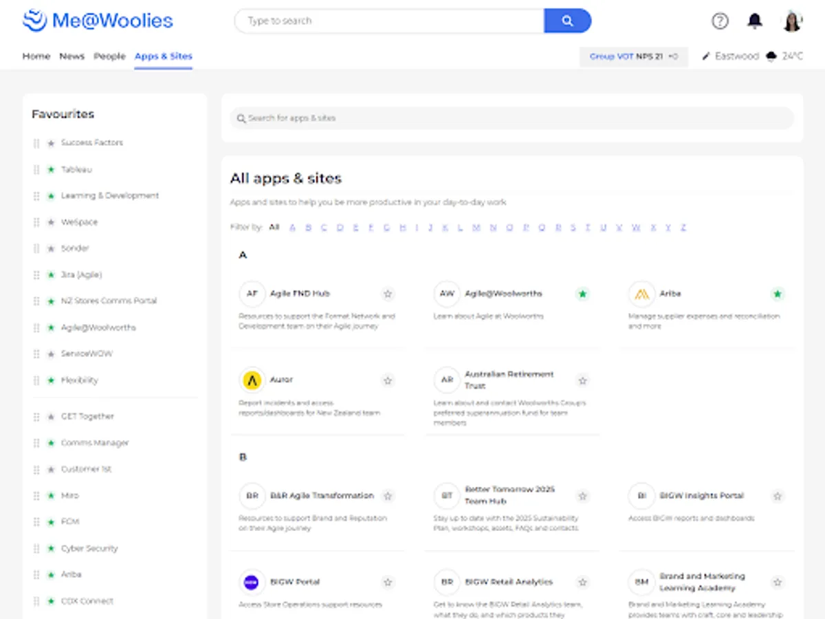Click the Brand and Marketing Academy BM icon
Viewport: 825px width, 619px height.
(641, 582)
